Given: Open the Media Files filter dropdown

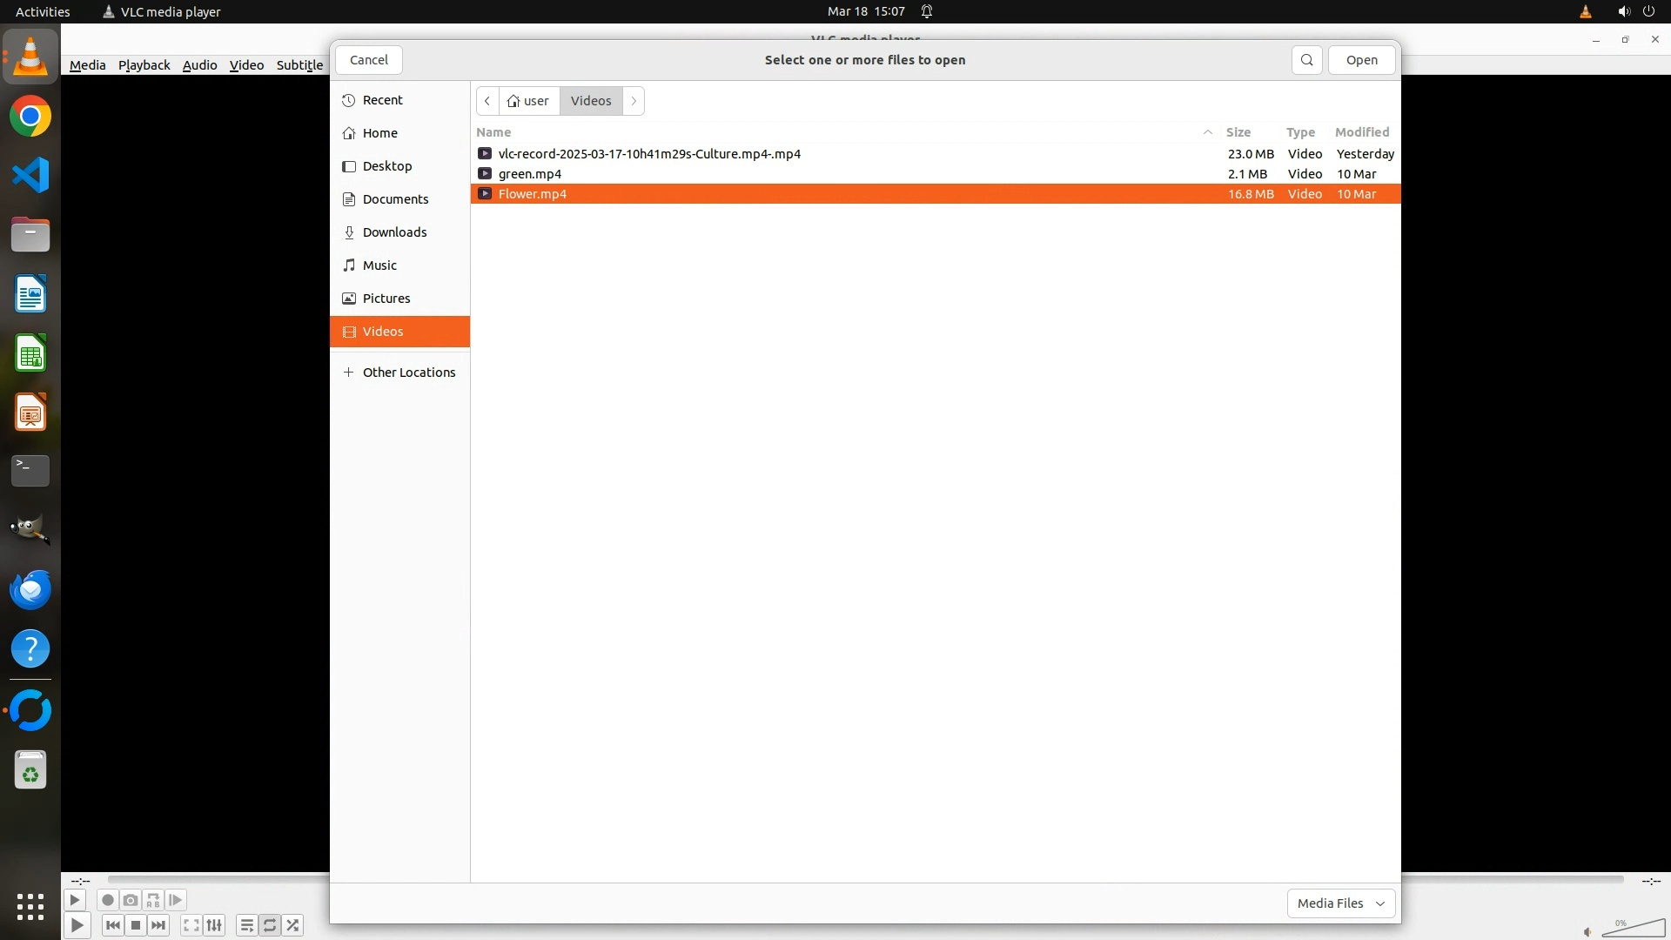Looking at the screenshot, I should coord(1340,903).
